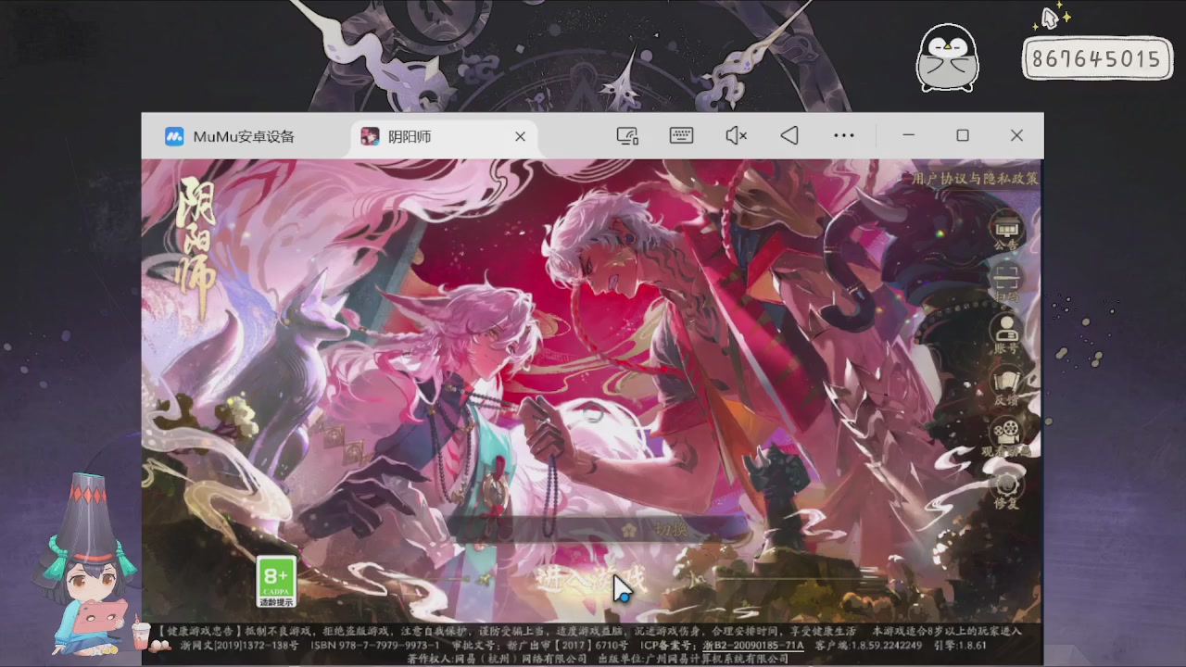The image size is (1186, 667).
Task: Open the 反馈 feedback icon
Action: [1006, 386]
